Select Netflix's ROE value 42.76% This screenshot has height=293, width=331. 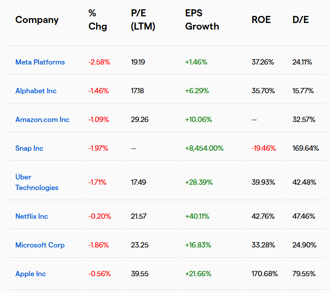[x=263, y=216]
